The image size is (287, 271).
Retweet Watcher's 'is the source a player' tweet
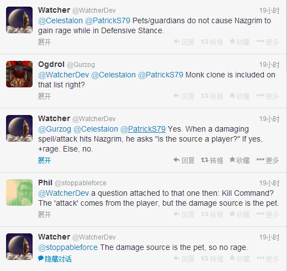tap(212, 160)
